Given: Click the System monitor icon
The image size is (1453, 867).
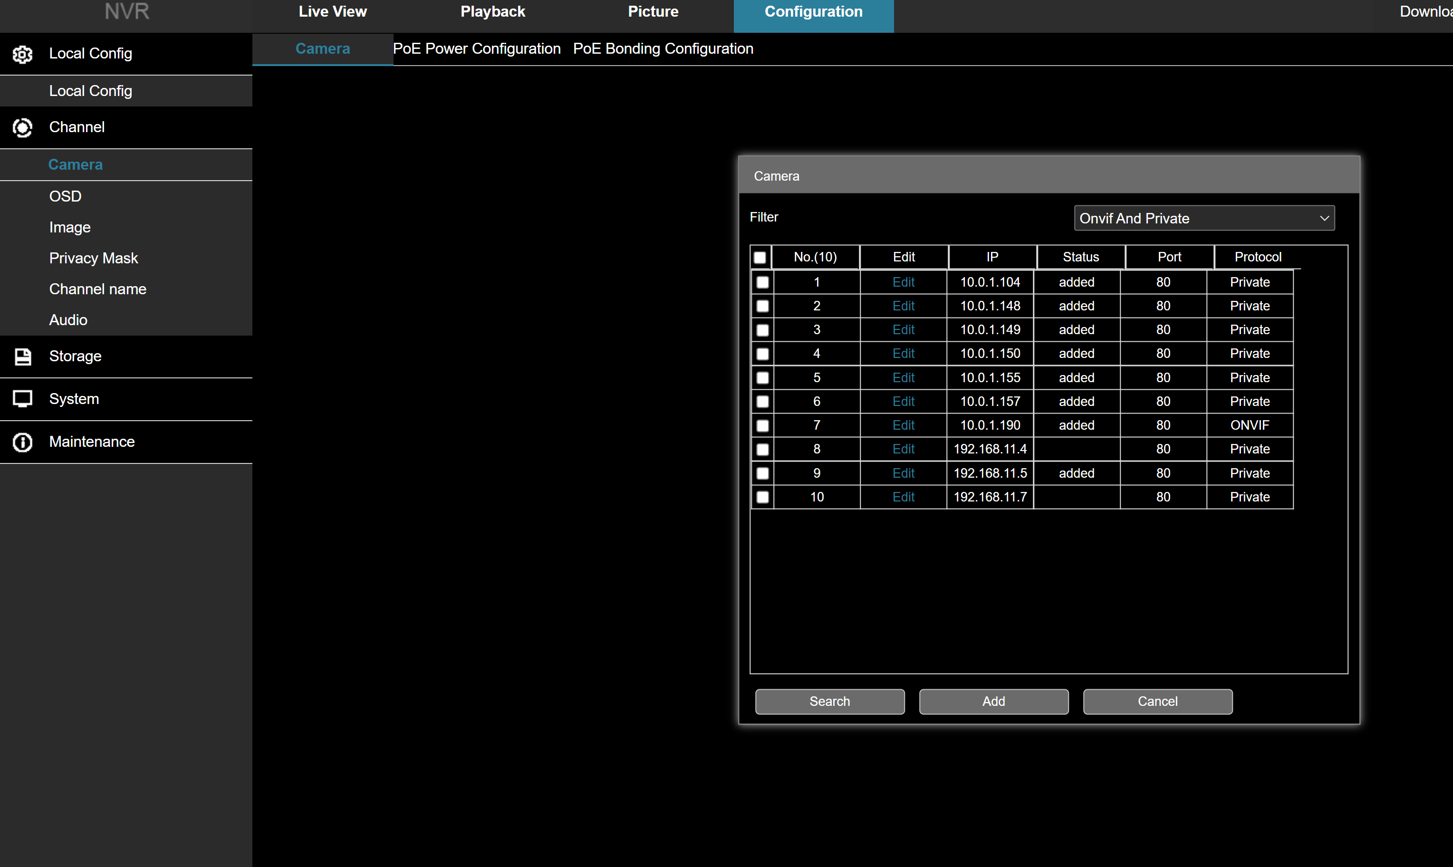Looking at the screenshot, I should (x=22, y=399).
